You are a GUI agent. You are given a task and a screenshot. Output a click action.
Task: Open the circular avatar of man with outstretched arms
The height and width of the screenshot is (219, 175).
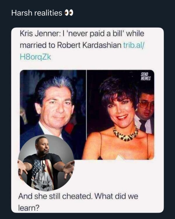pos(46,163)
